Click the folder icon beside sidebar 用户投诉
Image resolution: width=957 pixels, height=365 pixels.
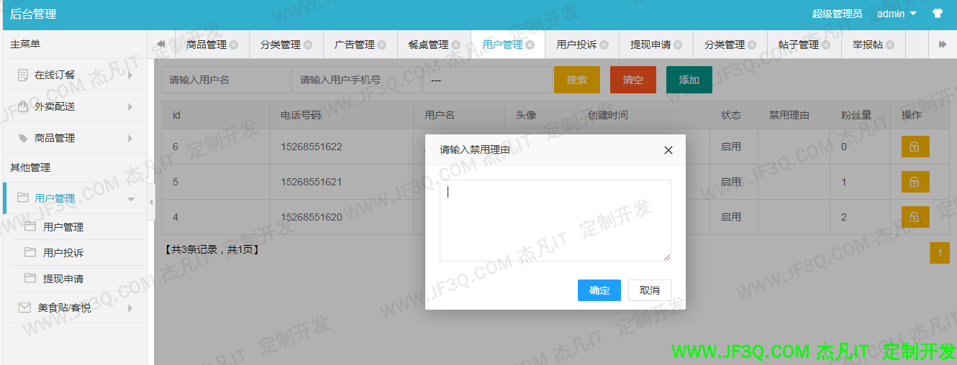[30, 252]
